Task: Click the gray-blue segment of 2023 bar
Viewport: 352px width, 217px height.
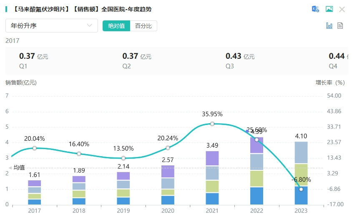Action: 301,152
